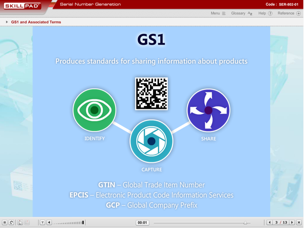This screenshot has height=228, width=304.
Task: Open the Menu
Action: [x=218, y=13]
